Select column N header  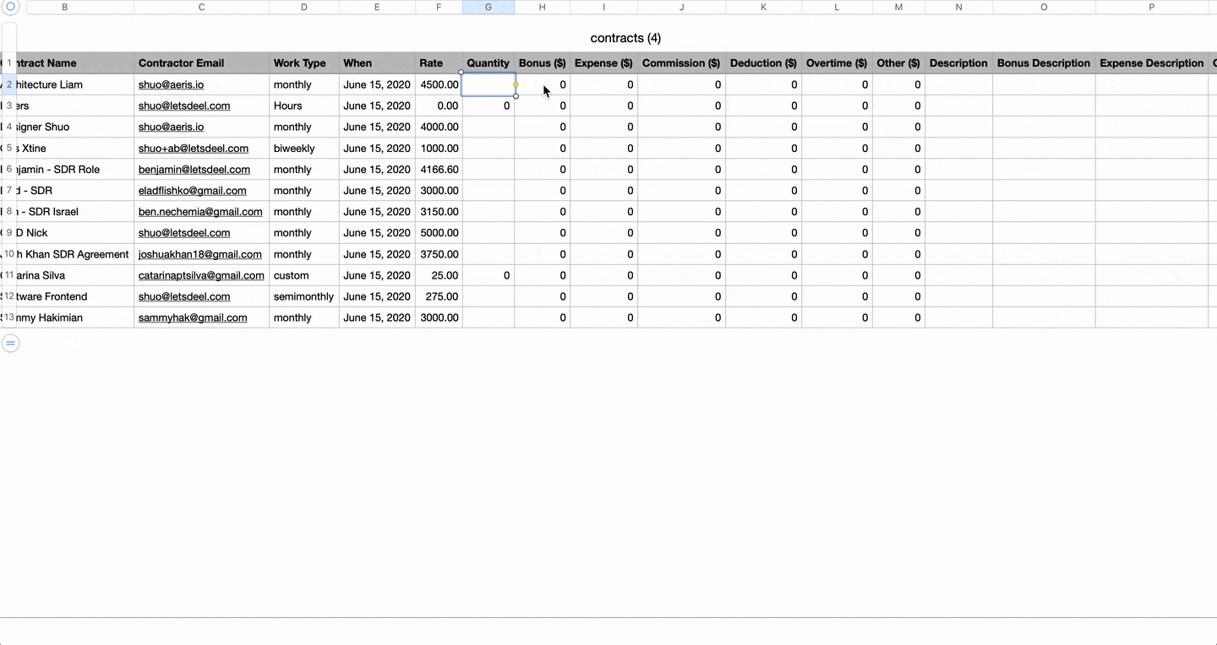click(x=958, y=7)
